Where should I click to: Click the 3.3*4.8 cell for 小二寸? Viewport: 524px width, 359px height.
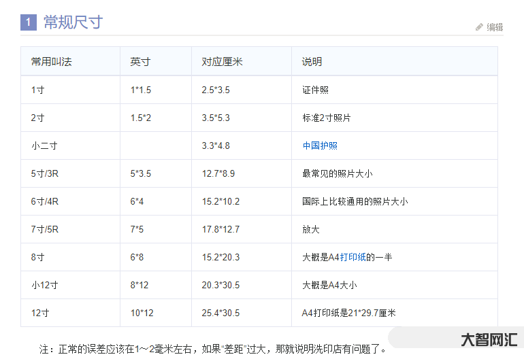pos(216,146)
